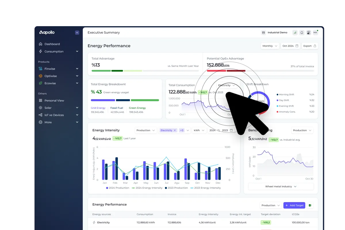Viewport: 345px width, 230px height.
Task: Click the green Green Energy breakdown bar
Action: [x=145, y=100]
